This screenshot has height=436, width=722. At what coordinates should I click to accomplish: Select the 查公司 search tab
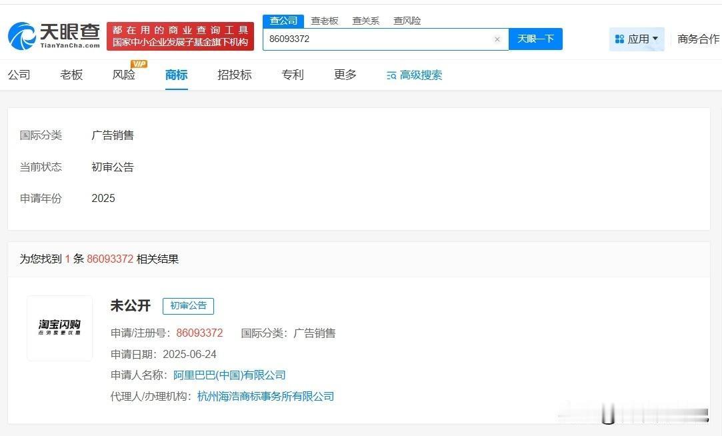point(283,21)
